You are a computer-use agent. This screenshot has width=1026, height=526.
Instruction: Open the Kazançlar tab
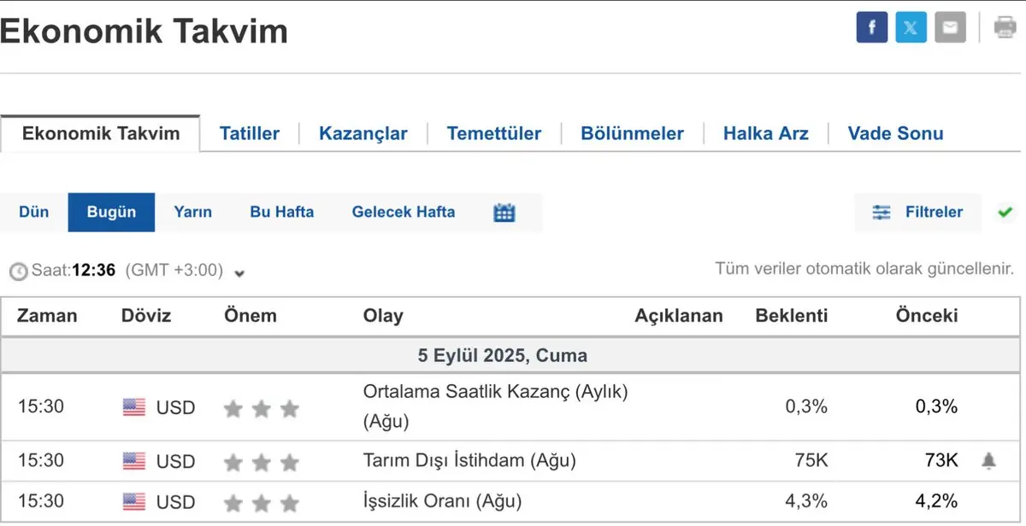click(x=363, y=134)
